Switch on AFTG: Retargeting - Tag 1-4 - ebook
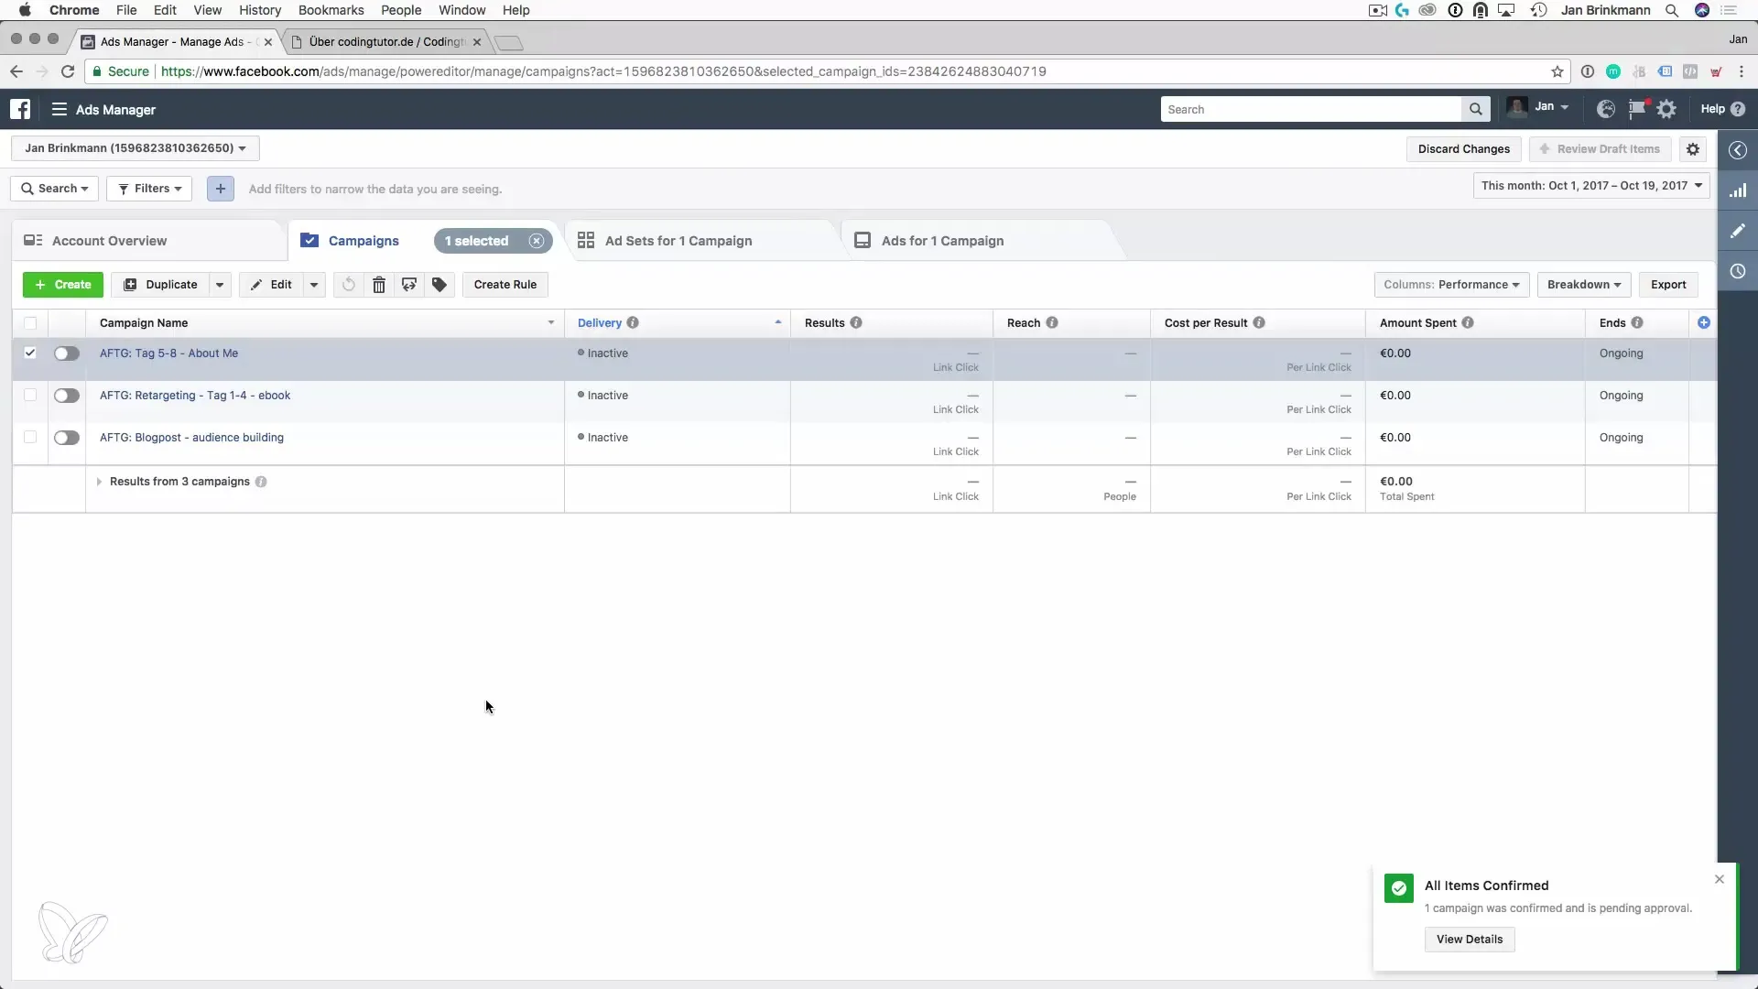 [x=67, y=396]
